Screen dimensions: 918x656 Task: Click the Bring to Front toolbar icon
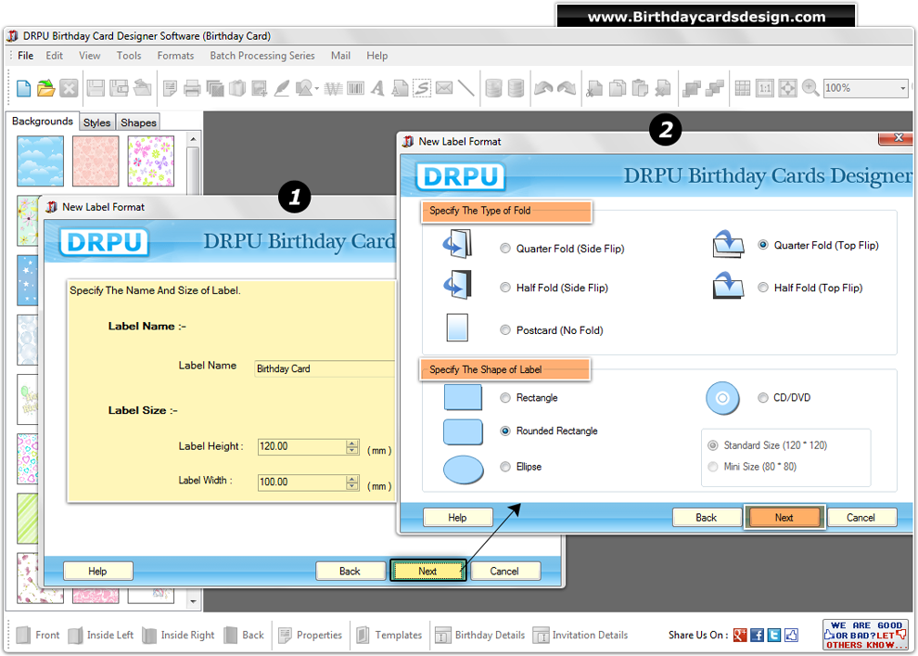[x=692, y=88]
